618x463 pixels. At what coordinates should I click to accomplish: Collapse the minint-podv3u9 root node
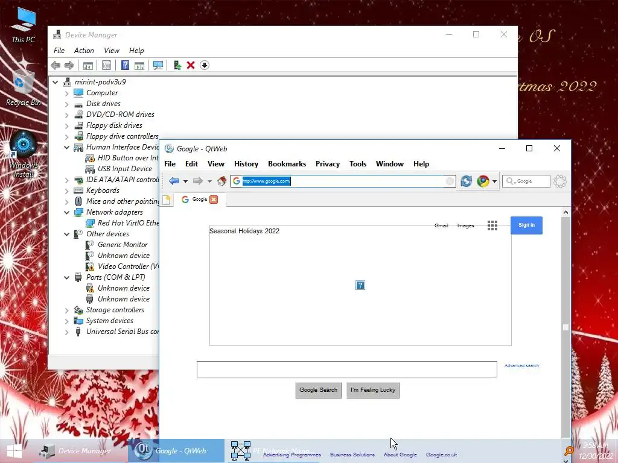(x=56, y=82)
